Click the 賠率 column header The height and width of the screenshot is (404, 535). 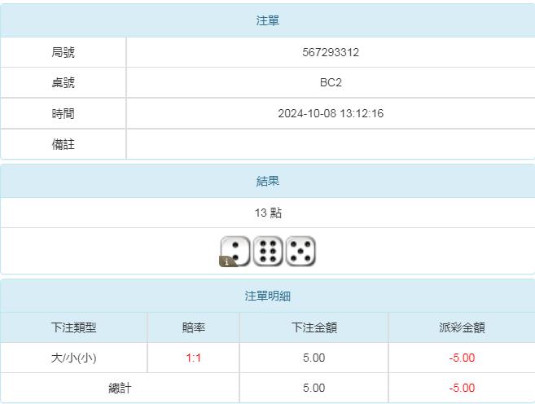[194, 327]
